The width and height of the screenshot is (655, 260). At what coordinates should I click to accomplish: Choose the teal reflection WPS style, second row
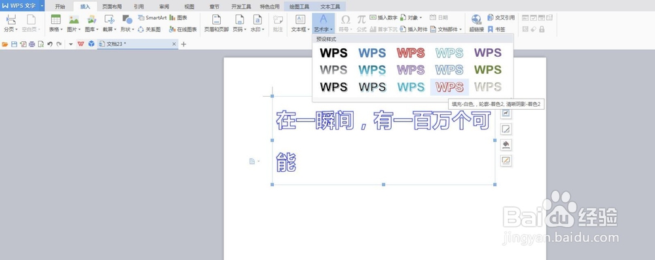coord(372,70)
